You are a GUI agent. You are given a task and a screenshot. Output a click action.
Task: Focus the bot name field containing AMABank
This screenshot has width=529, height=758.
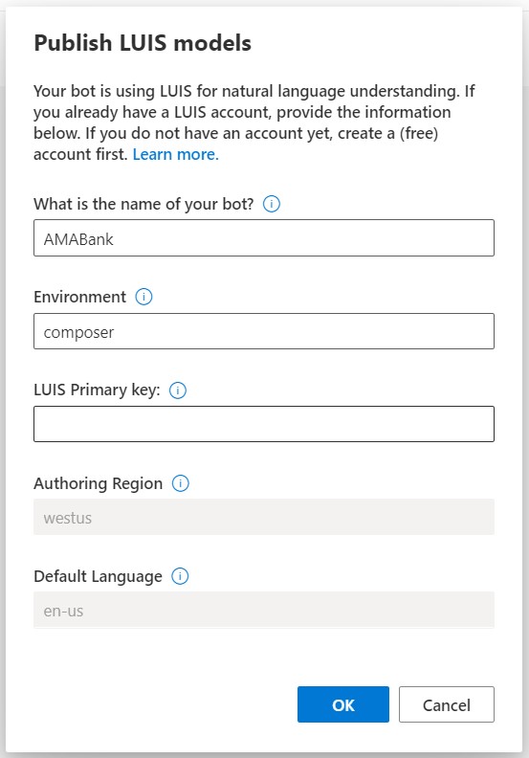coord(264,238)
